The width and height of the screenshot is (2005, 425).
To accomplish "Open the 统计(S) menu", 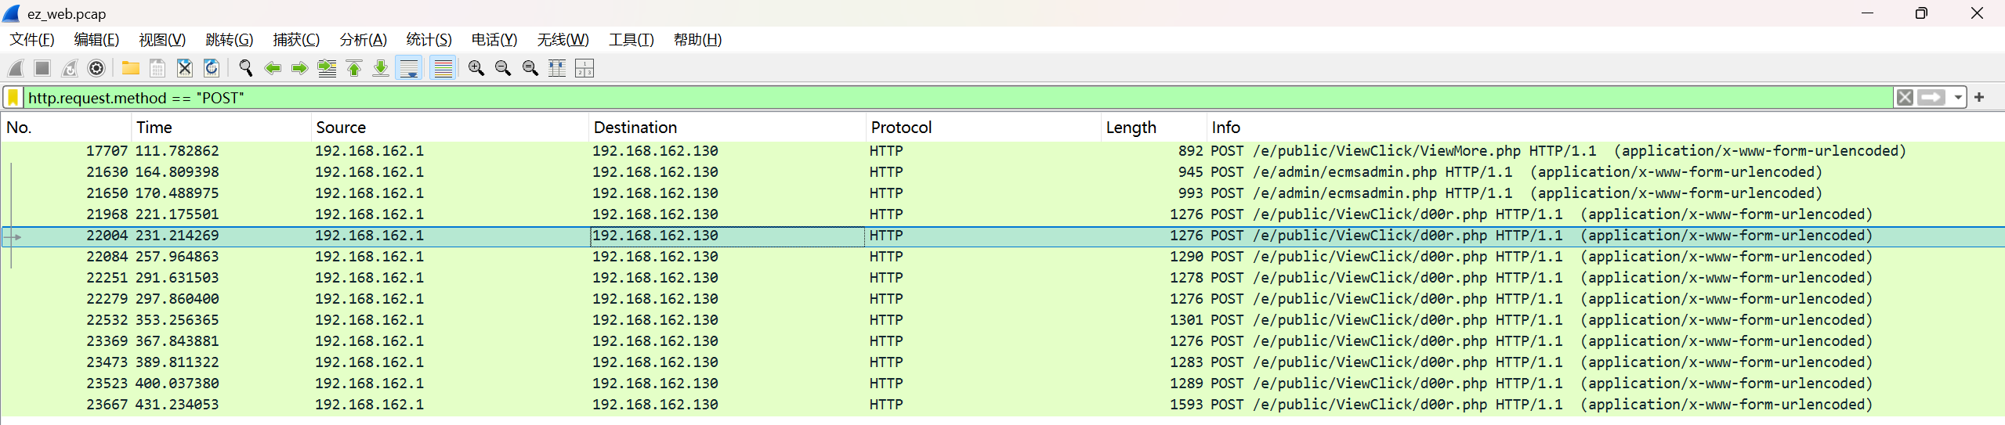I will tap(429, 40).
